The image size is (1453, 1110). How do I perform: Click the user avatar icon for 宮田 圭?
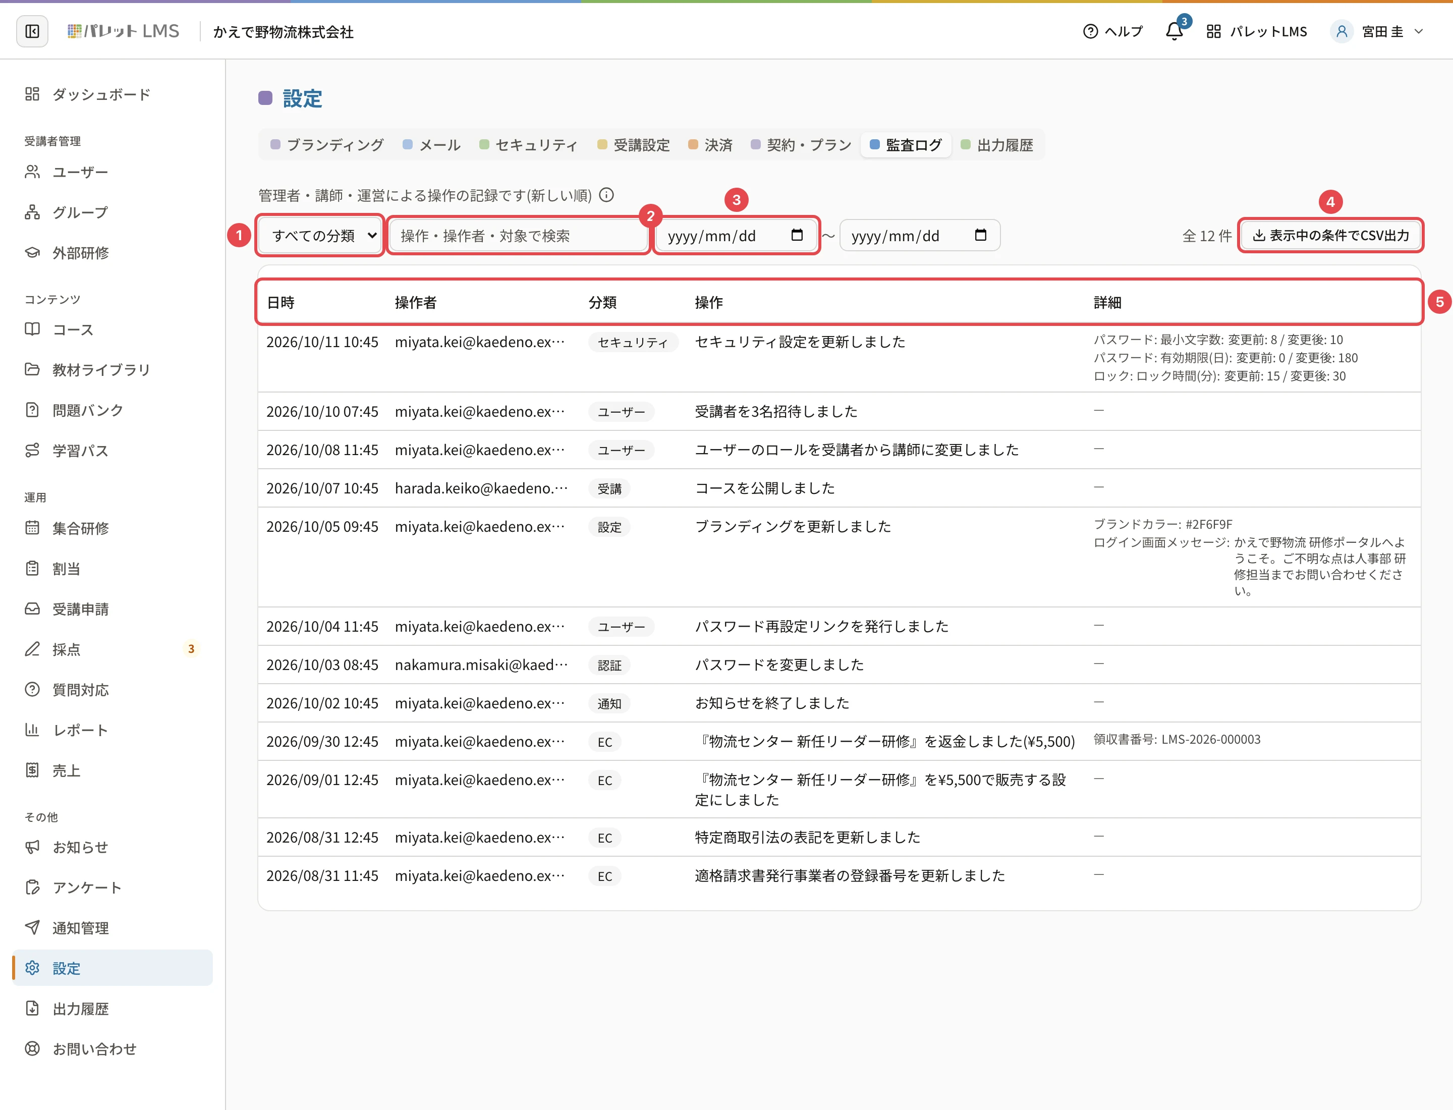[x=1342, y=31]
